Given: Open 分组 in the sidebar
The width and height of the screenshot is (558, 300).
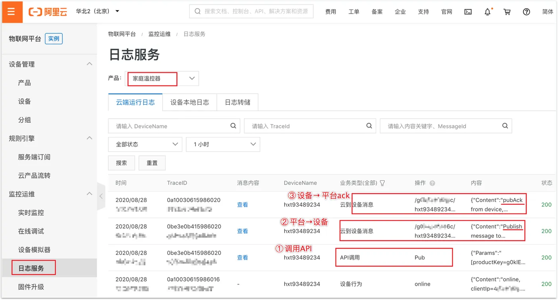Looking at the screenshot, I should 24,120.
